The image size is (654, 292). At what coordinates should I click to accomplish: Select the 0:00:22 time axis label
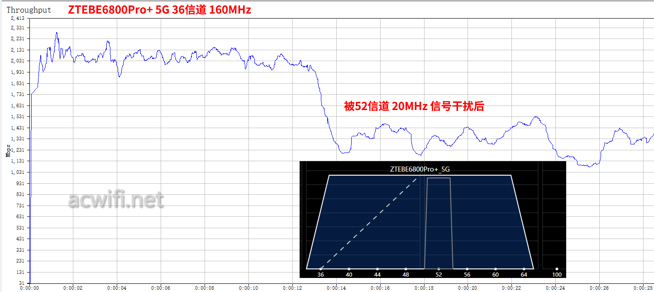point(512,288)
